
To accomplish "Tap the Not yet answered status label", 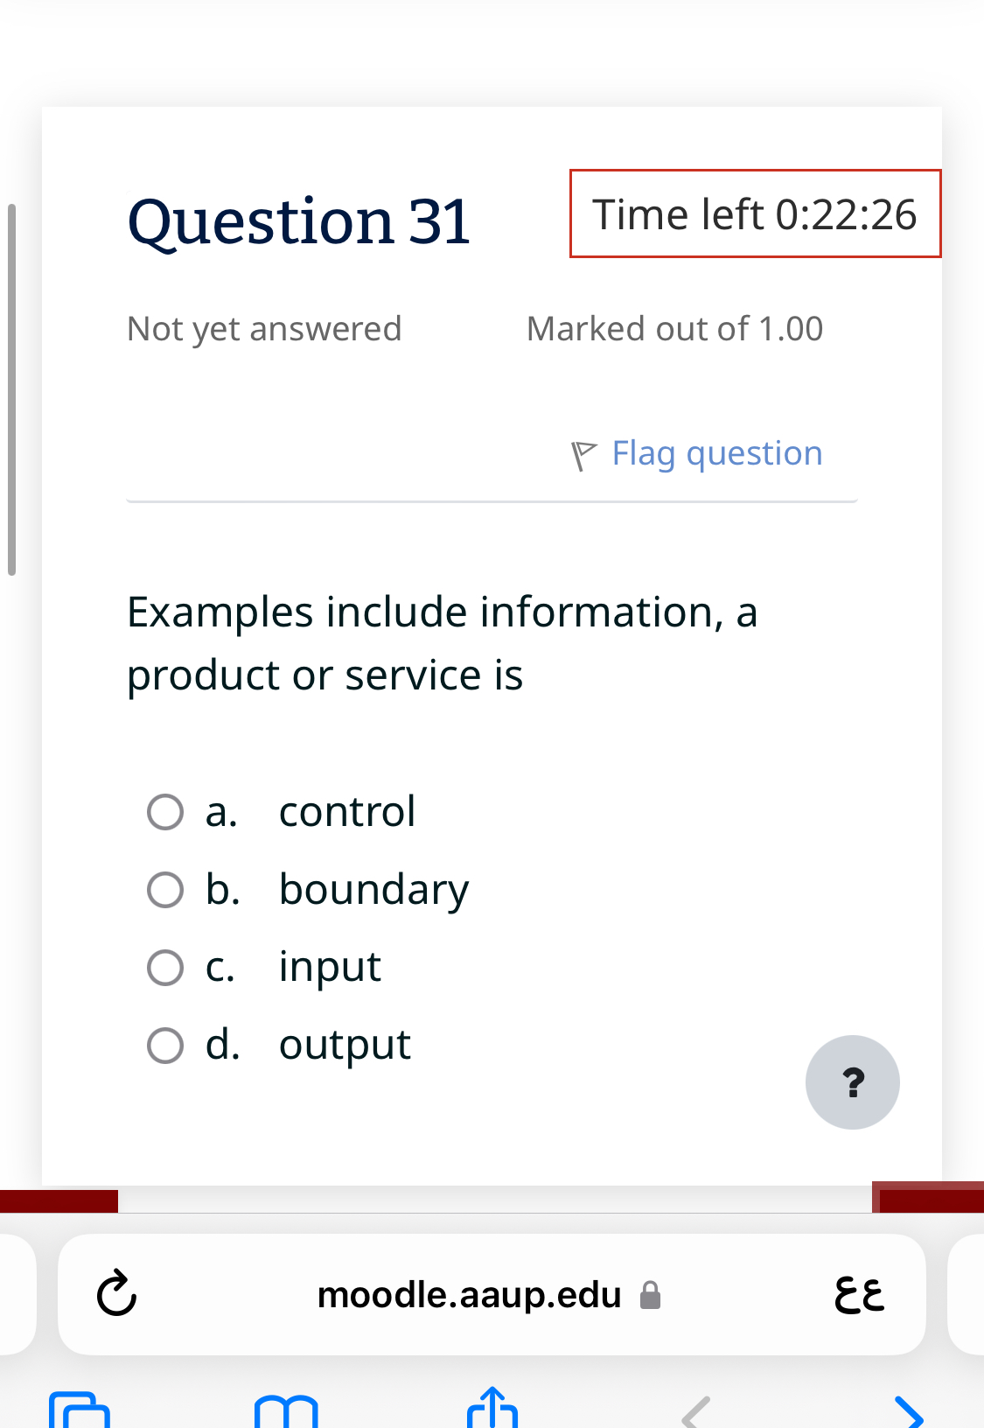I will [264, 328].
